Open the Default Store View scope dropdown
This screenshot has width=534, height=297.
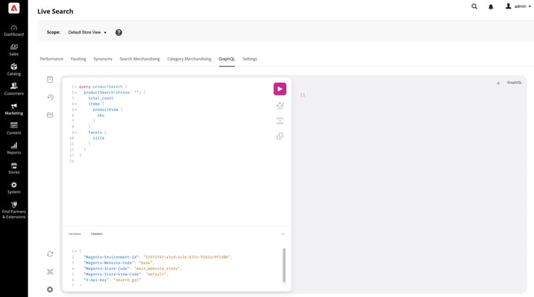coord(87,32)
